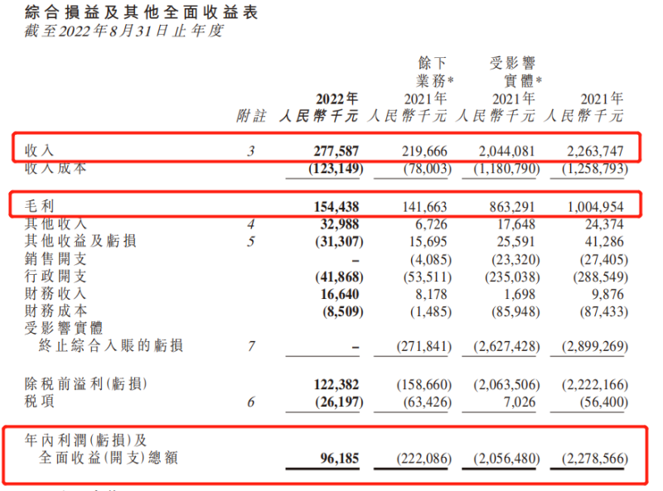Click the 收入 row label
The height and width of the screenshot is (491, 663).
pos(38,152)
